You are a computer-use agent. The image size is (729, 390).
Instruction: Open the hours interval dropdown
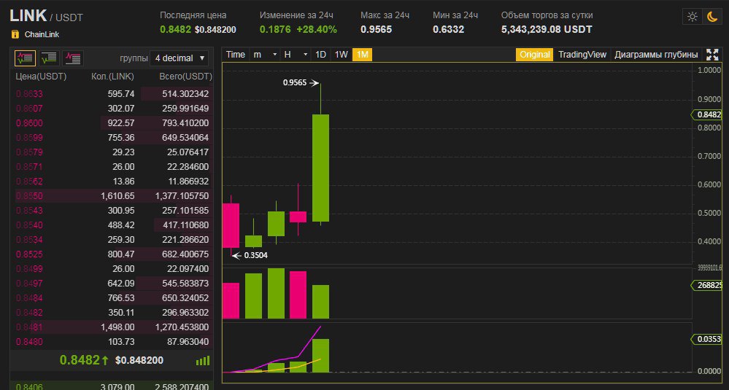(x=296, y=55)
